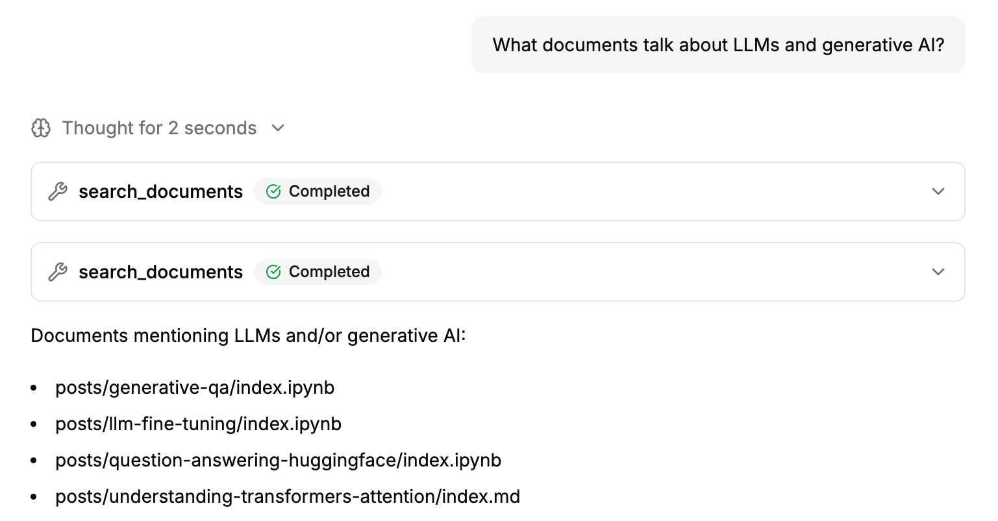Expand the 'Thought for 2 seconds' chevron
This screenshot has width=998, height=521.
pos(278,128)
